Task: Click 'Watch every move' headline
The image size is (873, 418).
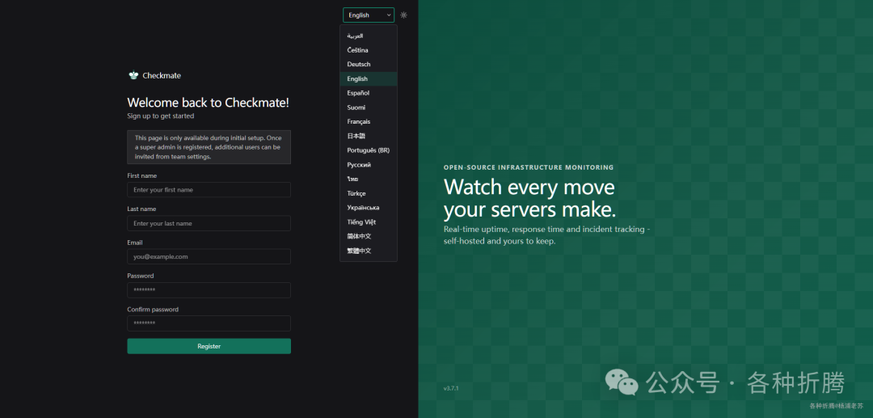Action: pos(529,187)
